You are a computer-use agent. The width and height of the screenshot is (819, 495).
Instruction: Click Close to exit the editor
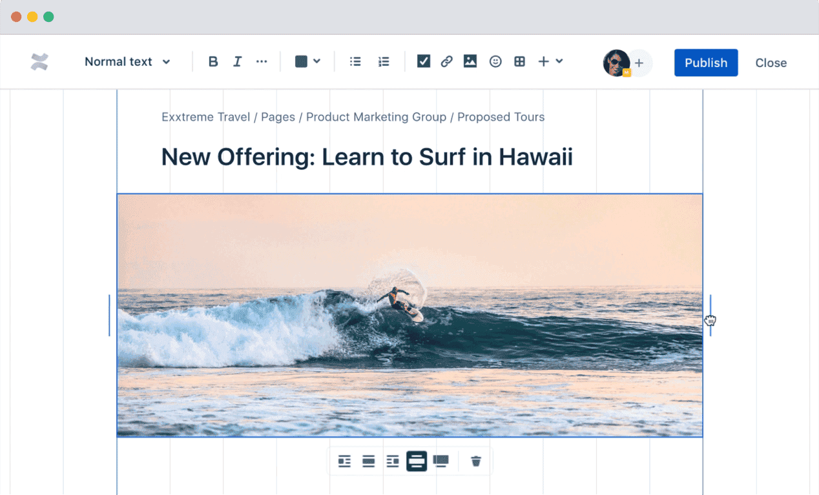pos(771,63)
